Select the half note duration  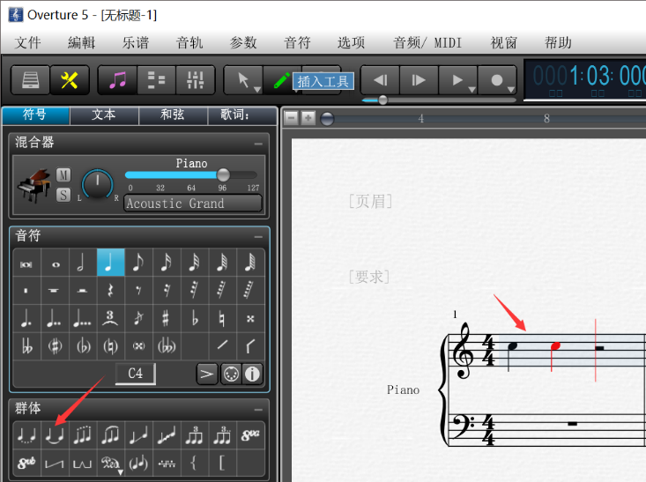pos(82,263)
